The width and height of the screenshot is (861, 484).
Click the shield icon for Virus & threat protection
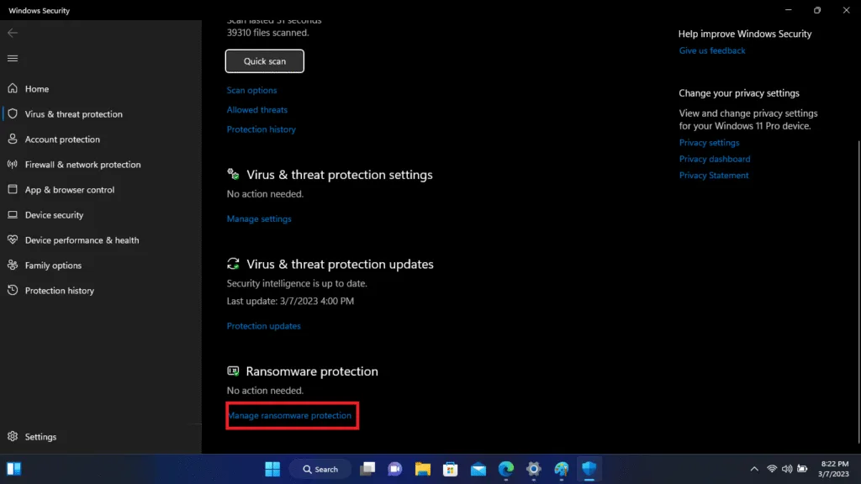pyautogui.click(x=13, y=113)
